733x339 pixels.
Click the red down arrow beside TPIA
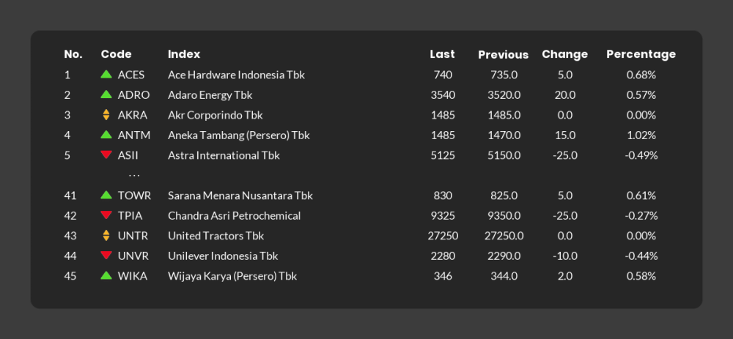tap(106, 215)
